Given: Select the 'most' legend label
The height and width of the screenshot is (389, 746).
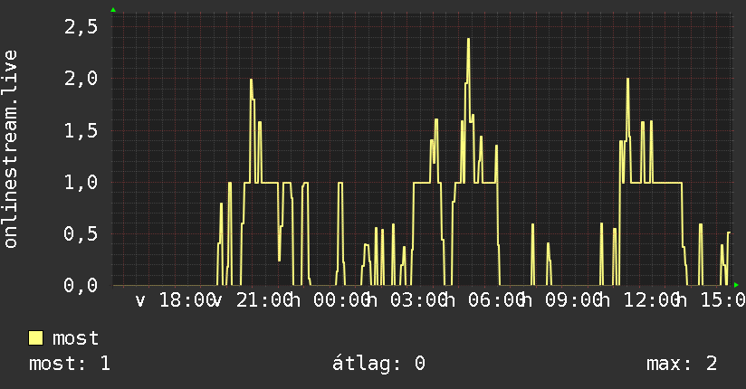Looking at the screenshot, I should [75, 338].
